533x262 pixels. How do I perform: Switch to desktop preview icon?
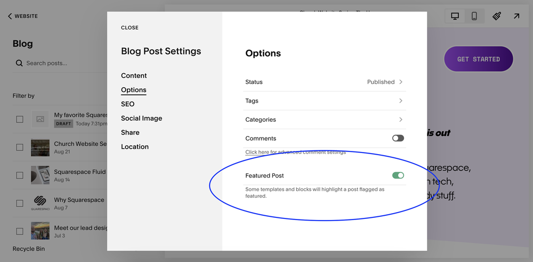pos(455,16)
